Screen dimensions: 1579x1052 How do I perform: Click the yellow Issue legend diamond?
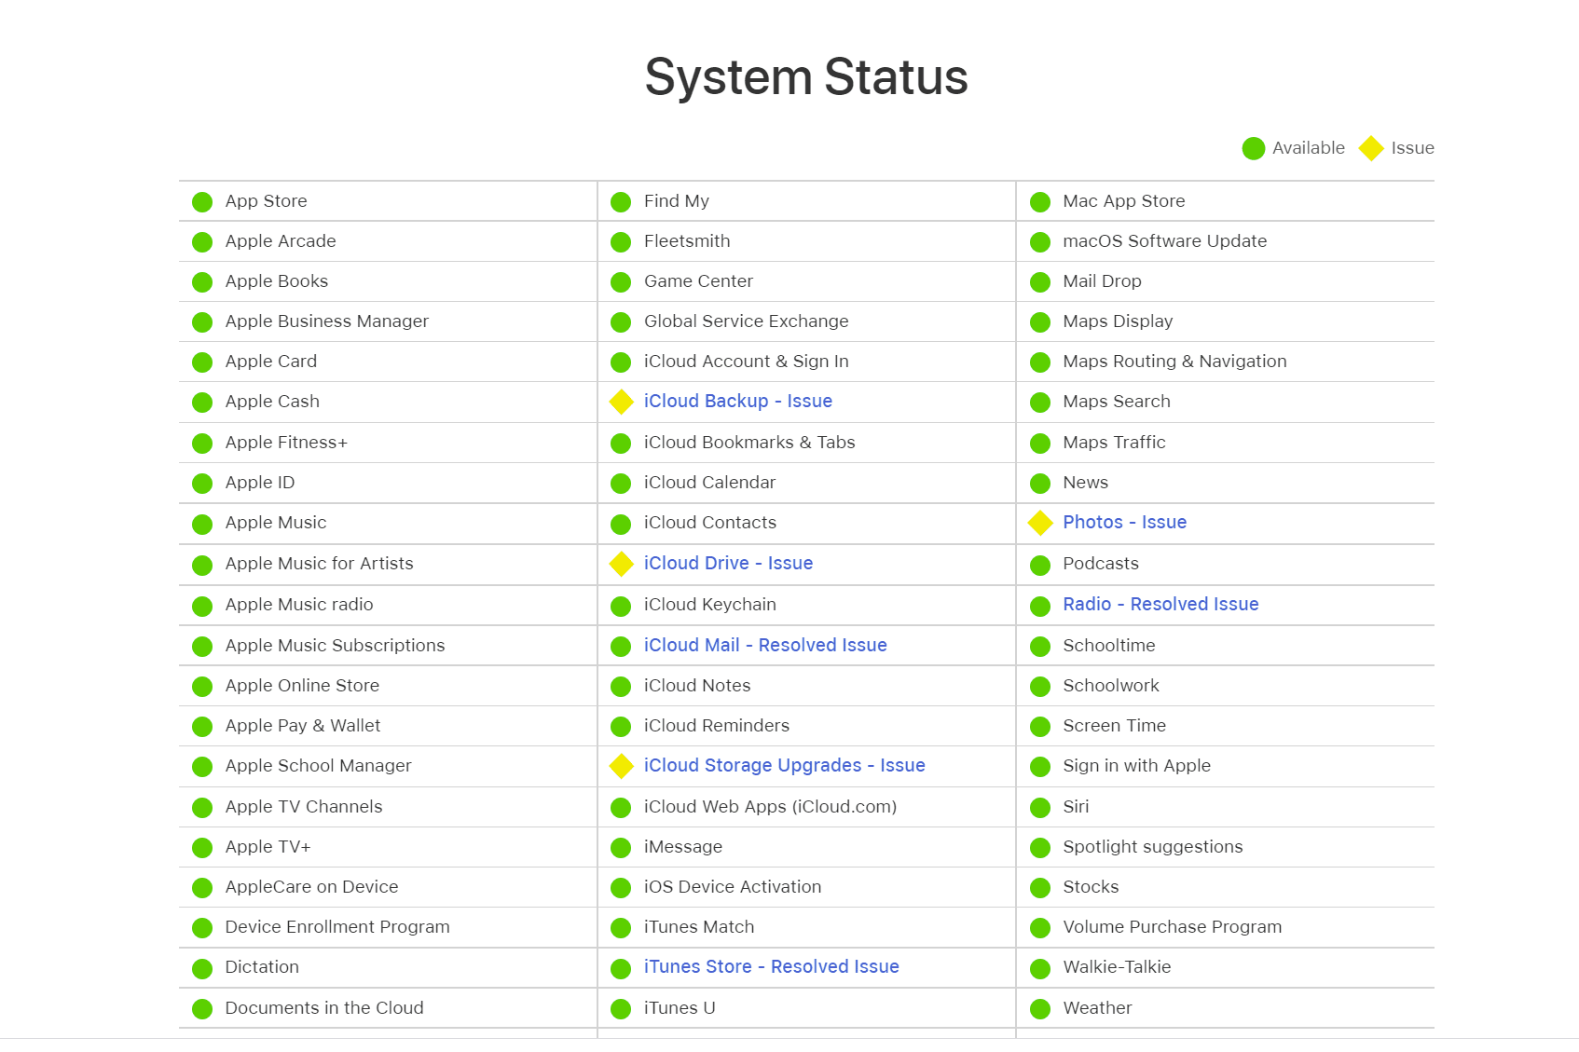click(1370, 148)
